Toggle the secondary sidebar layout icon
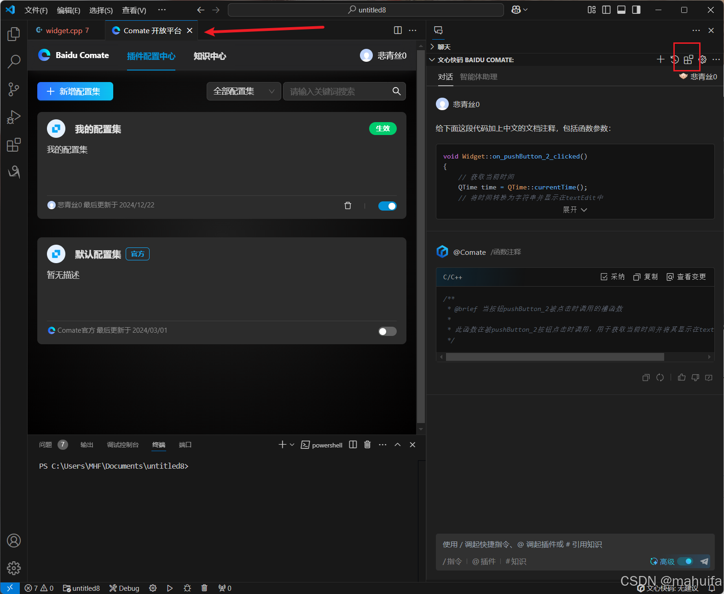This screenshot has width=724, height=594. click(x=636, y=10)
